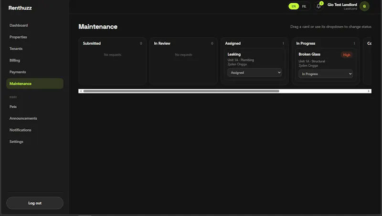Click "No requests" under Submitted
This screenshot has height=216, width=382.
pos(112,55)
